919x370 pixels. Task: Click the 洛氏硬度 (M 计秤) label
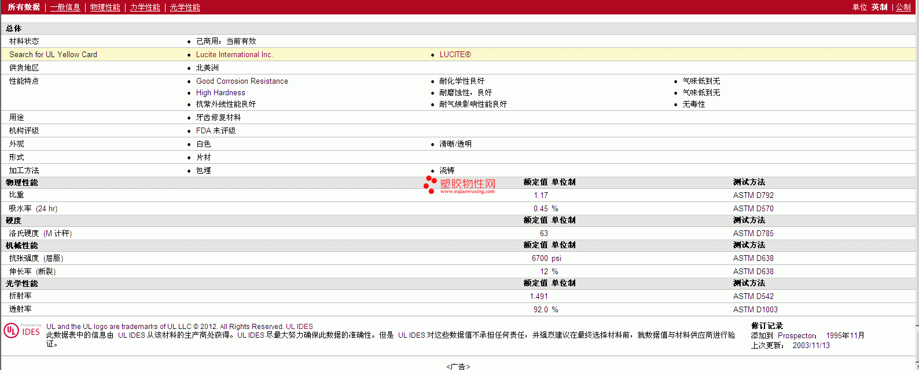tap(41, 233)
